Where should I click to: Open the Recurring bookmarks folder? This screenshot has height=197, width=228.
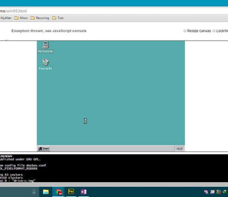point(40,18)
